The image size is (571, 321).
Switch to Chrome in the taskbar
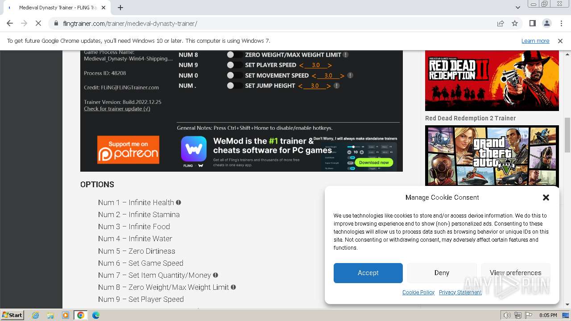tap(81, 315)
